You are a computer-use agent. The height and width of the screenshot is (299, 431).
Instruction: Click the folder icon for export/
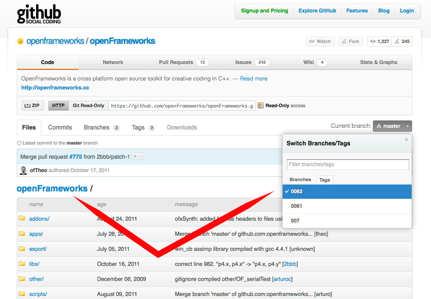pos(22,248)
